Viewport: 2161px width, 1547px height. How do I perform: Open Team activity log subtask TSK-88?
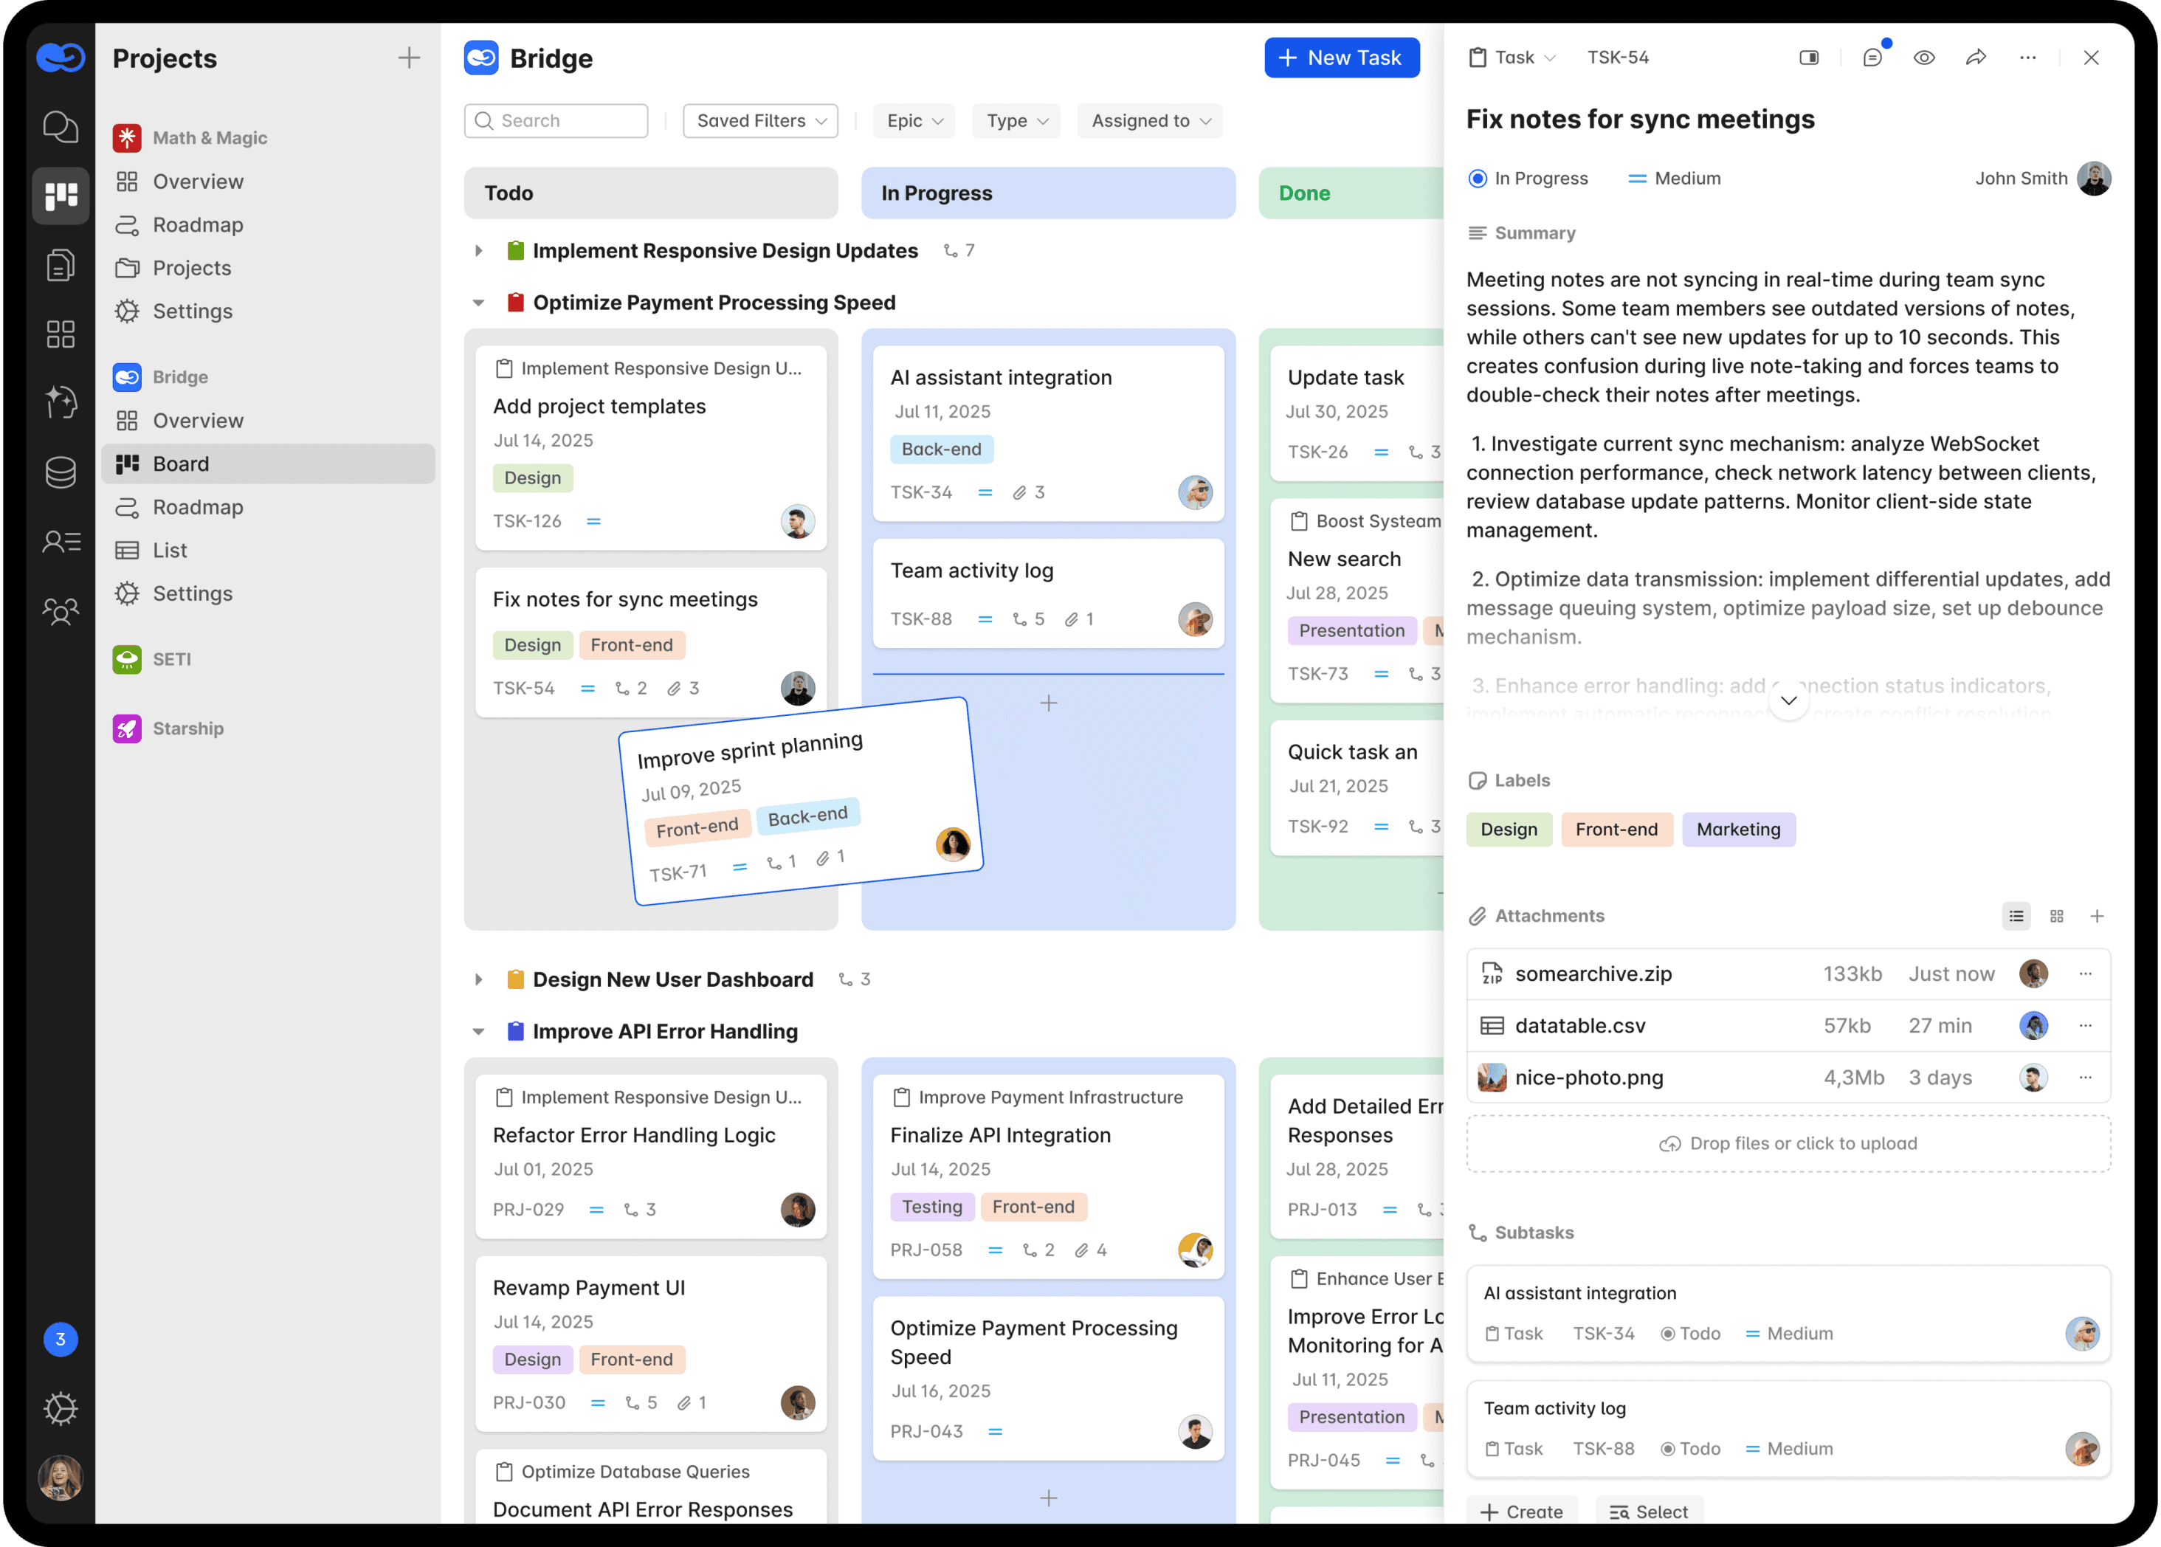(1788, 1429)
